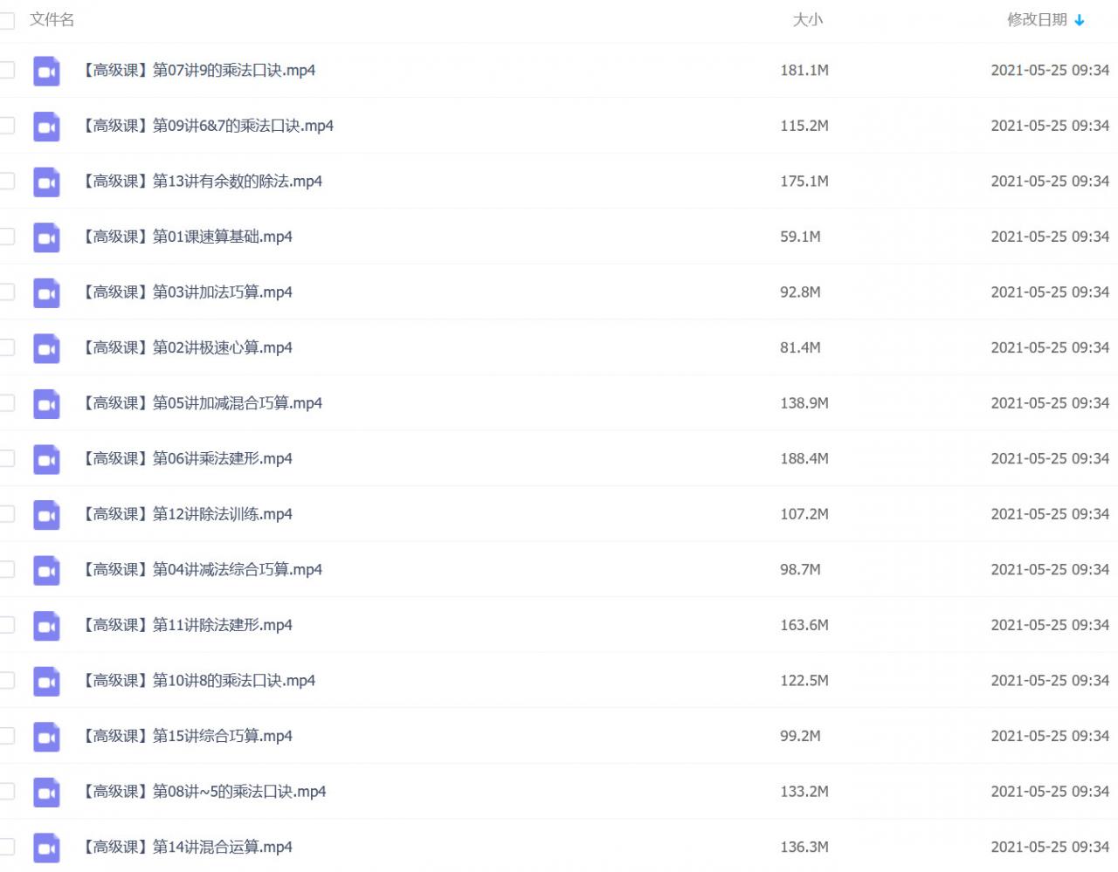Click video icon of 第07讲9的乘法口诀.mp4
The height and width of the screenshot is (872, 1118).
coord(46,71)
